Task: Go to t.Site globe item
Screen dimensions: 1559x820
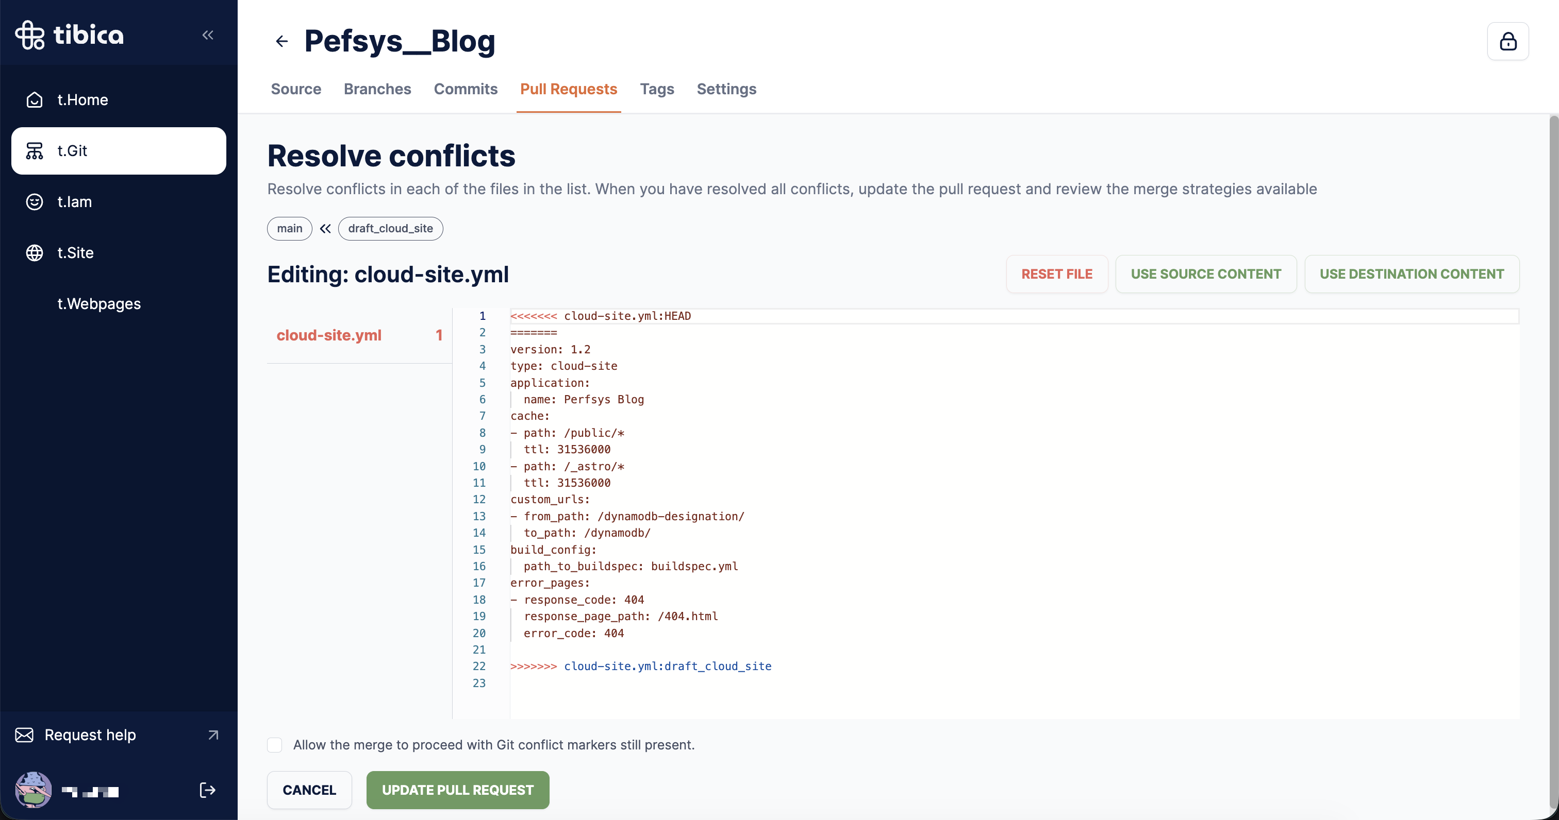Action: [75, 253]
